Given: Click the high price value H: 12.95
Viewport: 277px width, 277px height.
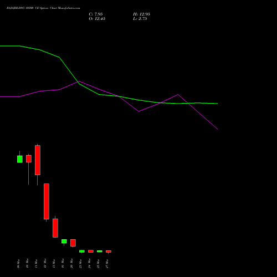Looking at the screenshot, I should (141, 14).
